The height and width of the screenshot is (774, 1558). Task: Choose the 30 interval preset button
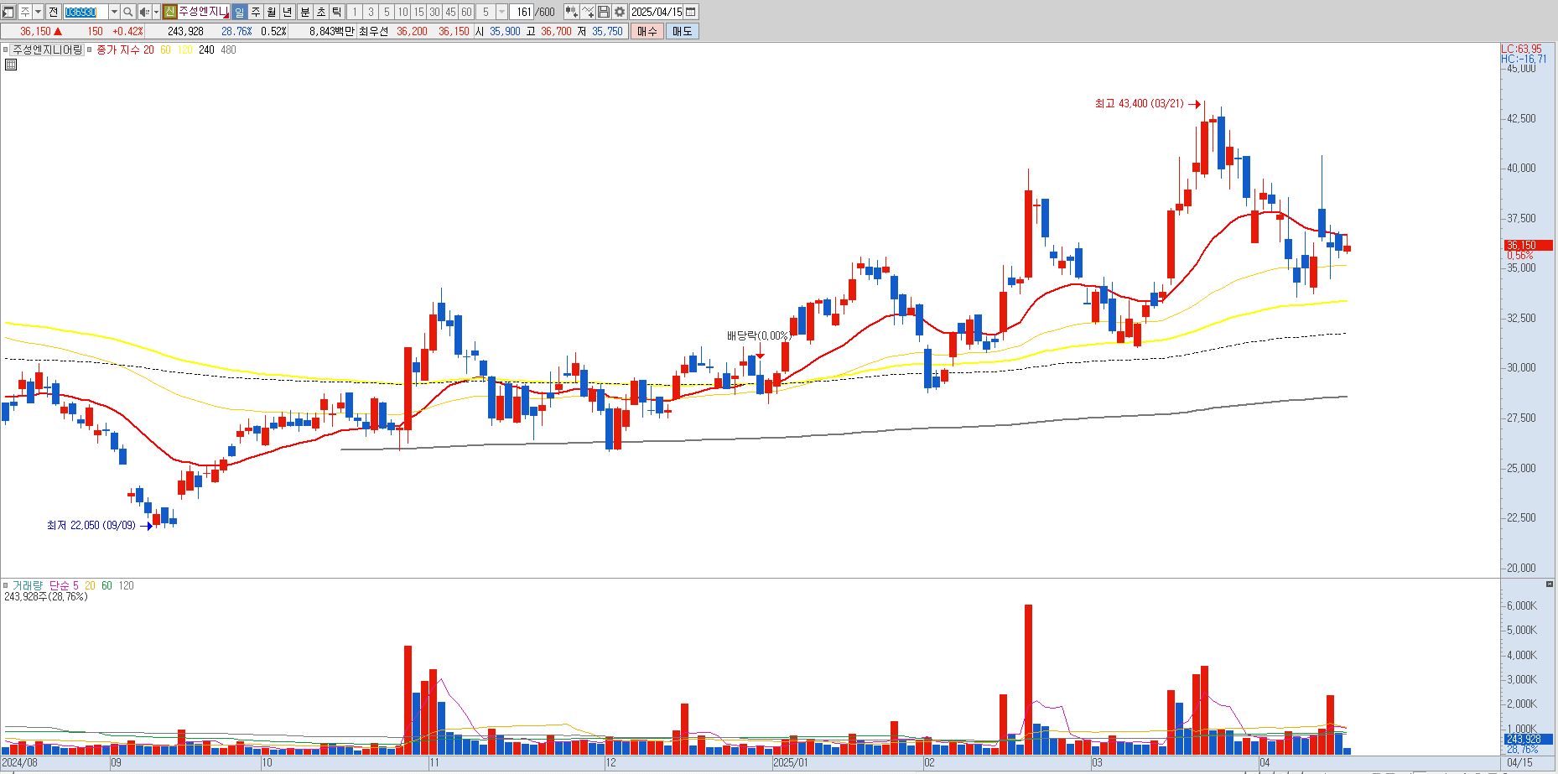click(x=434, y=12)
